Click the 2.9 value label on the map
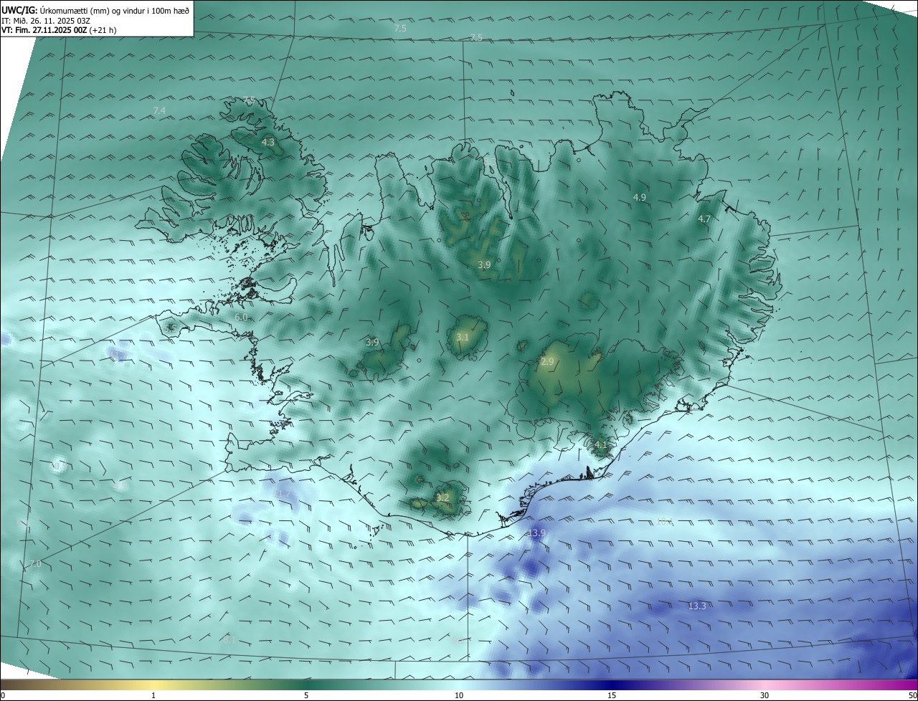Screen dimensions: 918x701 547,362
